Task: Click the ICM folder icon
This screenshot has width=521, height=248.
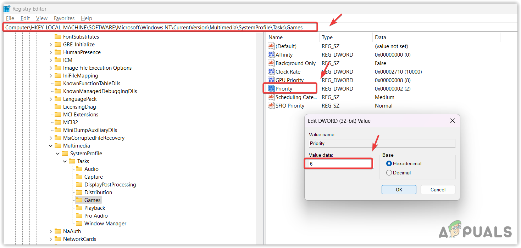Action: [x=58, y=60]
